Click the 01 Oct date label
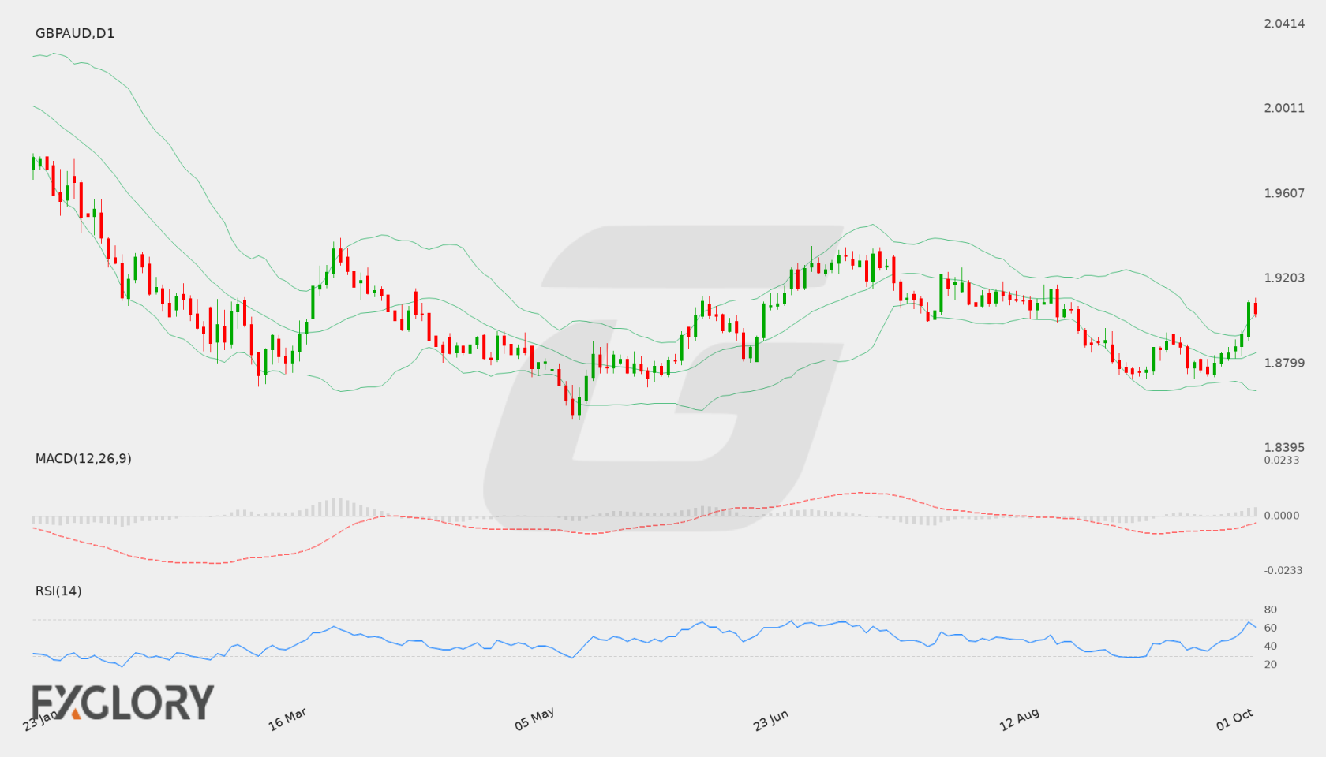The height and width of the screenshot is (757, 1326). pyautogui.click(x=1234, y=719)
